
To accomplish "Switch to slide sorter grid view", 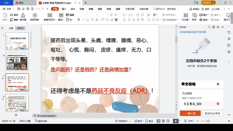I will [x=163, y=121].
